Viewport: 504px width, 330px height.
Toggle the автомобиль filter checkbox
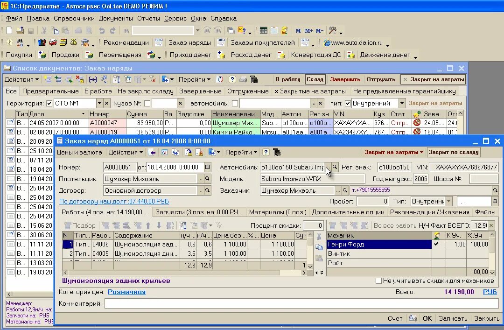coord(235,103)
